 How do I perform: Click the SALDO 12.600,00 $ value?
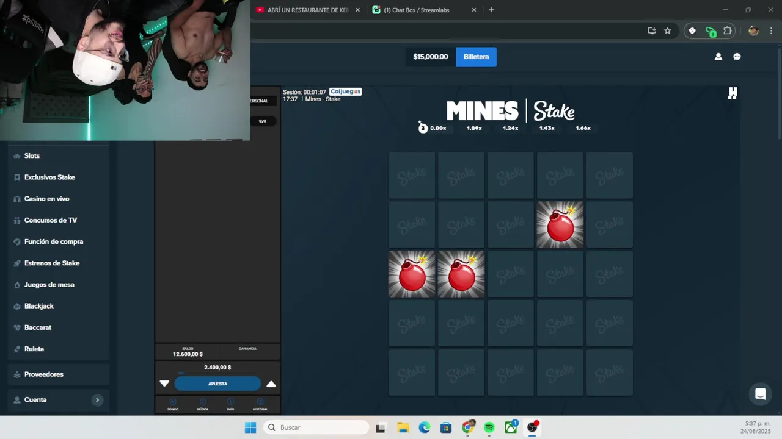tap(188, 354)
